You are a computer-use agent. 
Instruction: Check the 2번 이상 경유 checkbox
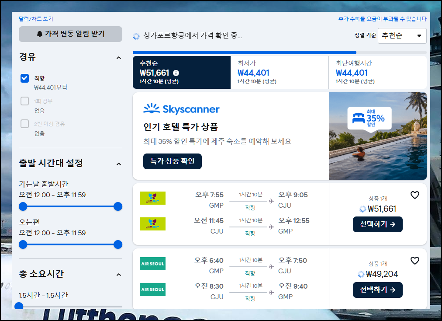tap(25, 124)
